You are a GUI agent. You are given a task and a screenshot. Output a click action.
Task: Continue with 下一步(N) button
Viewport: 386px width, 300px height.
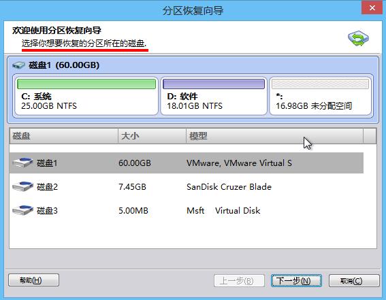tap(296, 280)
